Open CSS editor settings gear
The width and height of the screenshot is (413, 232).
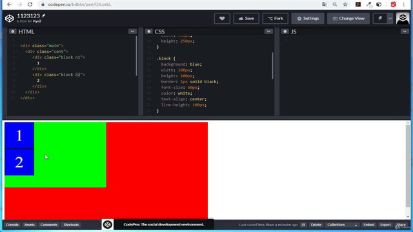pos(148,32)
